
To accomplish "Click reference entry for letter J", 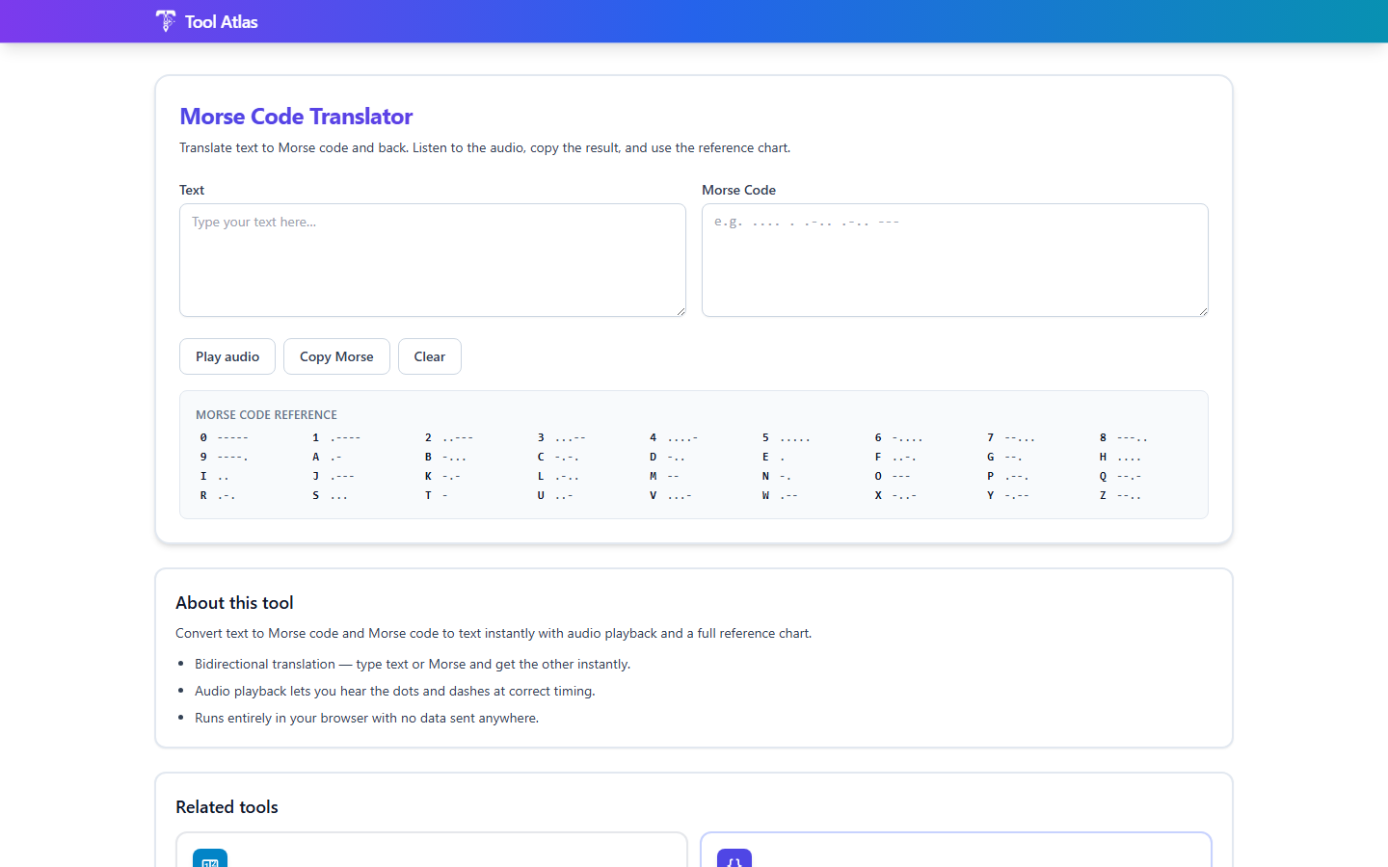I will pyautogui.click(x=334, y=476).
